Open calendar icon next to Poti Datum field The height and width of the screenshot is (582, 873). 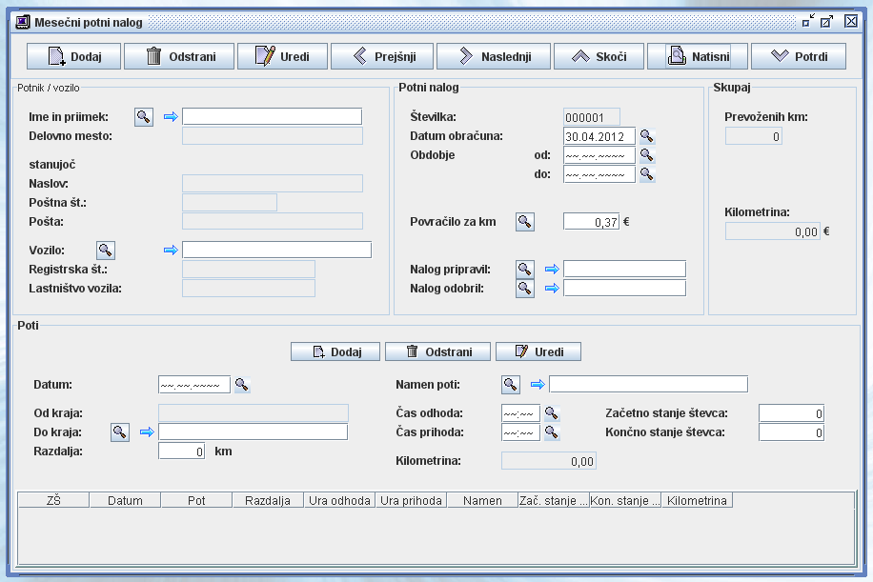click(x=242, y=385)
